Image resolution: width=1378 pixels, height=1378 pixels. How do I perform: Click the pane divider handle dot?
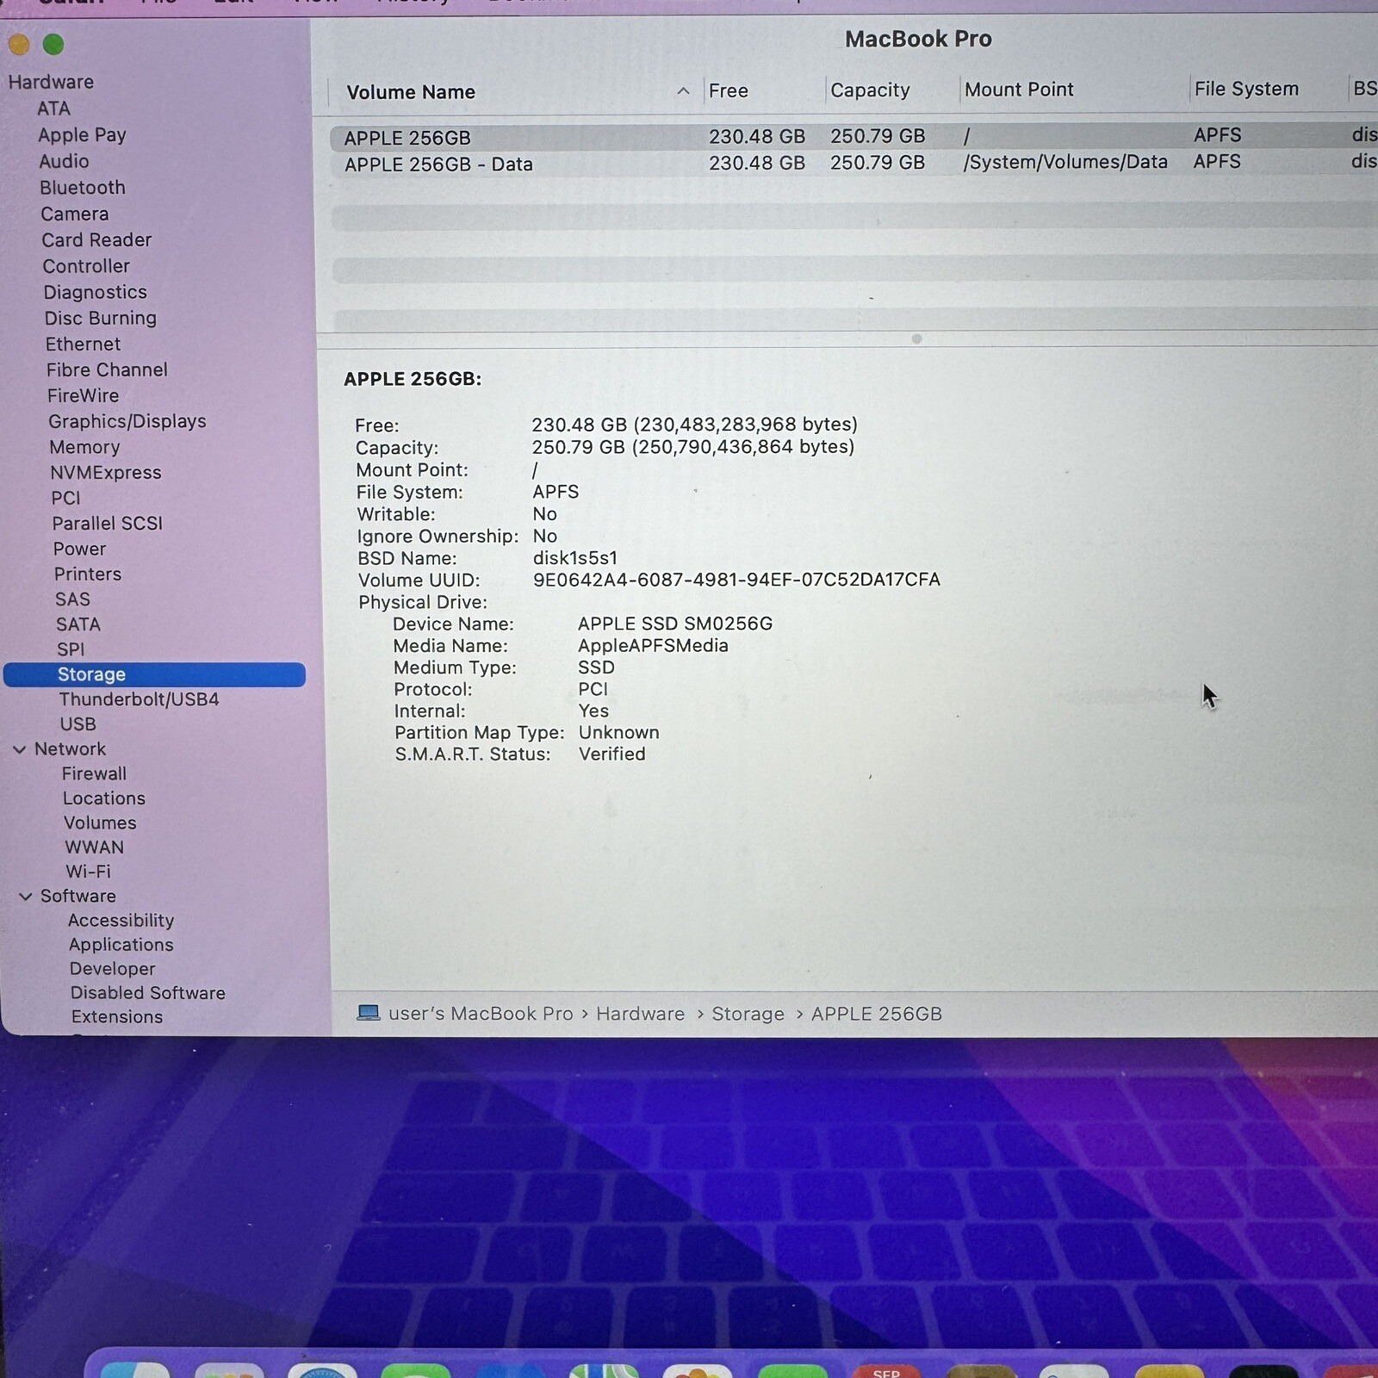pos(916,338)
